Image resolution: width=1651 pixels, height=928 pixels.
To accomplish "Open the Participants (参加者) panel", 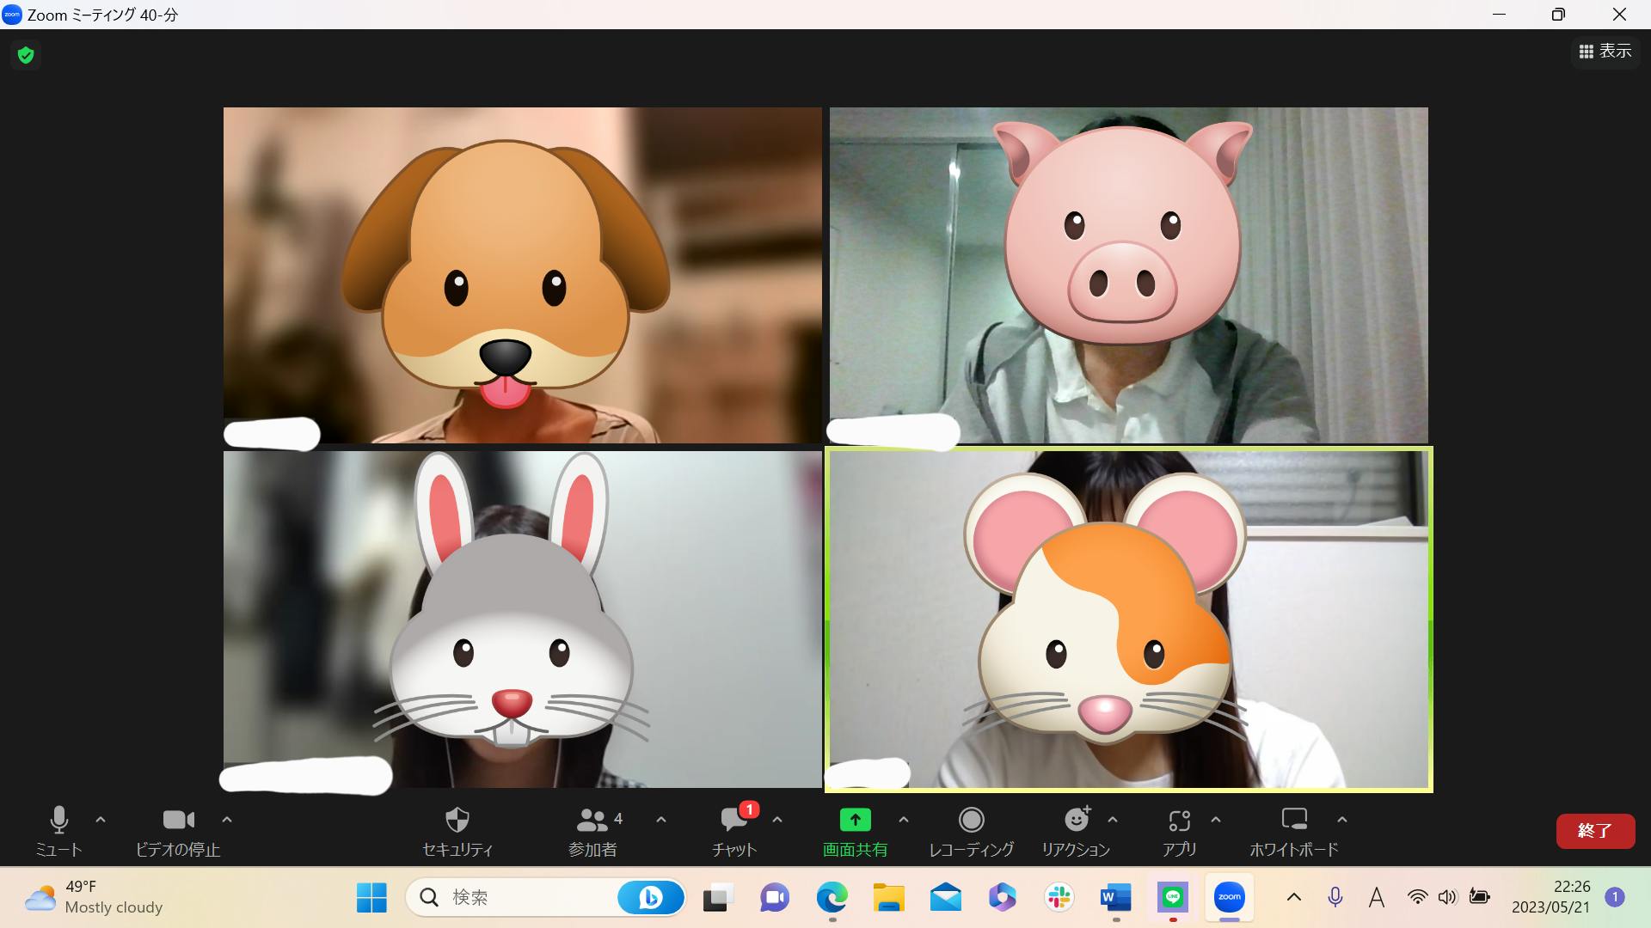I will tap(592, 821).
